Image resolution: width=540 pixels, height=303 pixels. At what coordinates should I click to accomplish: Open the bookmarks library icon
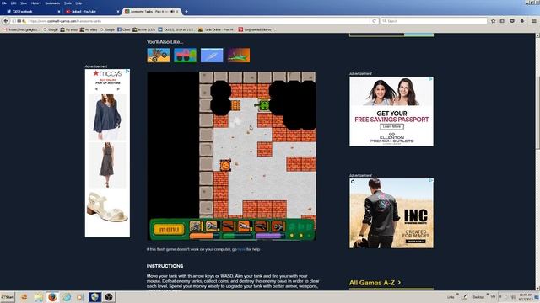(503, 21)
